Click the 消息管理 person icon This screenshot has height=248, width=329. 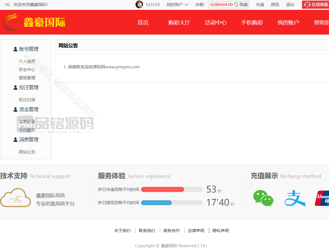tap(15, 140)
